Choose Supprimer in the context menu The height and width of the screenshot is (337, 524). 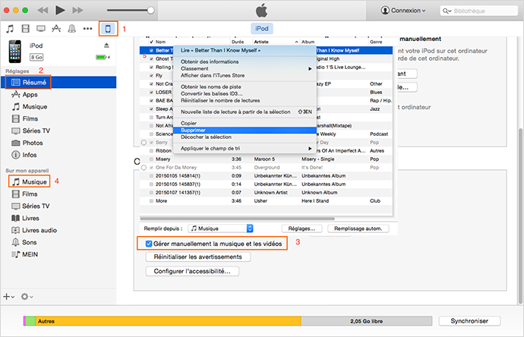click(x=245, y=131)
